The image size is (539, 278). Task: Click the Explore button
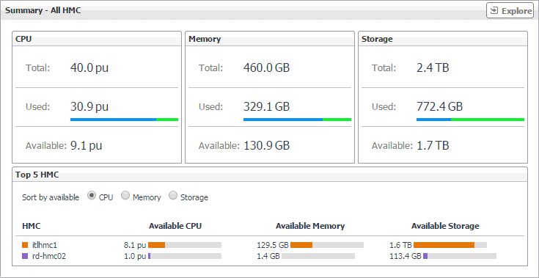510,11
